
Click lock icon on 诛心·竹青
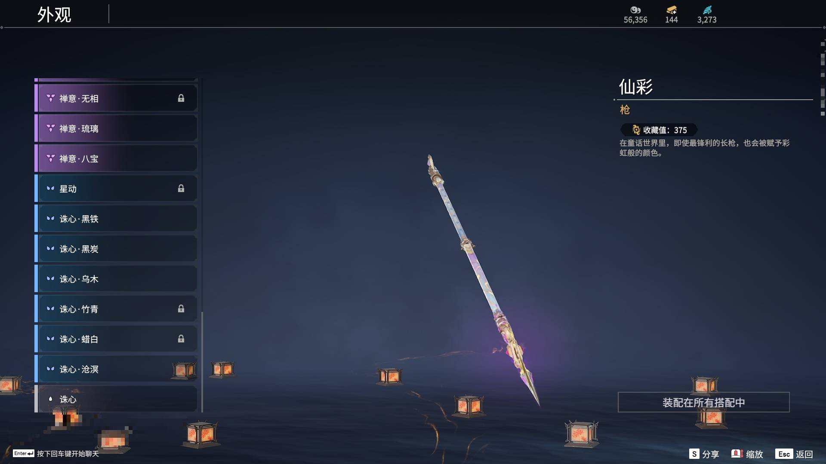tap(181, 309)
